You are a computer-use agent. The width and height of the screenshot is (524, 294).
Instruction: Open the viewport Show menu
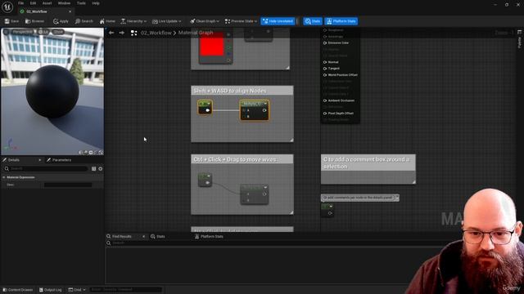click(58, 32)
